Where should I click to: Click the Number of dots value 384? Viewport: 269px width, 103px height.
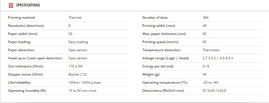(x=205, y=17)
